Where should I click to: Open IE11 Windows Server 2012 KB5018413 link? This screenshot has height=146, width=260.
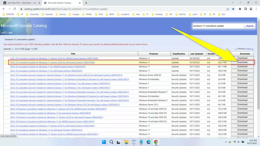[65, 105]
